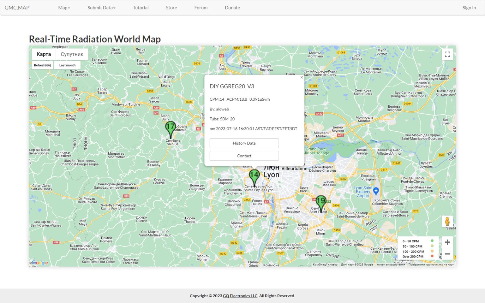This screenshot has height=303, width=485.
Task: Zoom out the map with minus button
Action: 447,254
